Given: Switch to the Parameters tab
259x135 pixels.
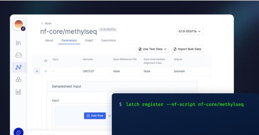Looking at the screenshot, I should [69, 40].
